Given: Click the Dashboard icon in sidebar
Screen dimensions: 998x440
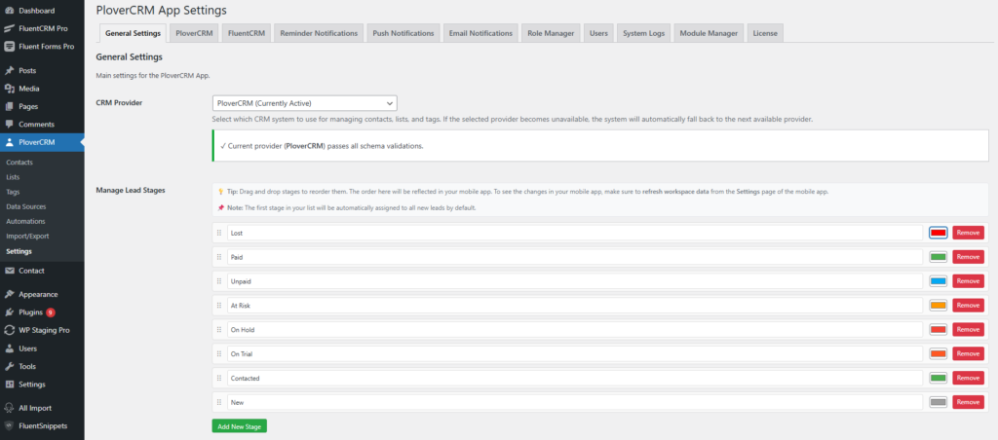Looking at the screenshot, I should [9, 10].
